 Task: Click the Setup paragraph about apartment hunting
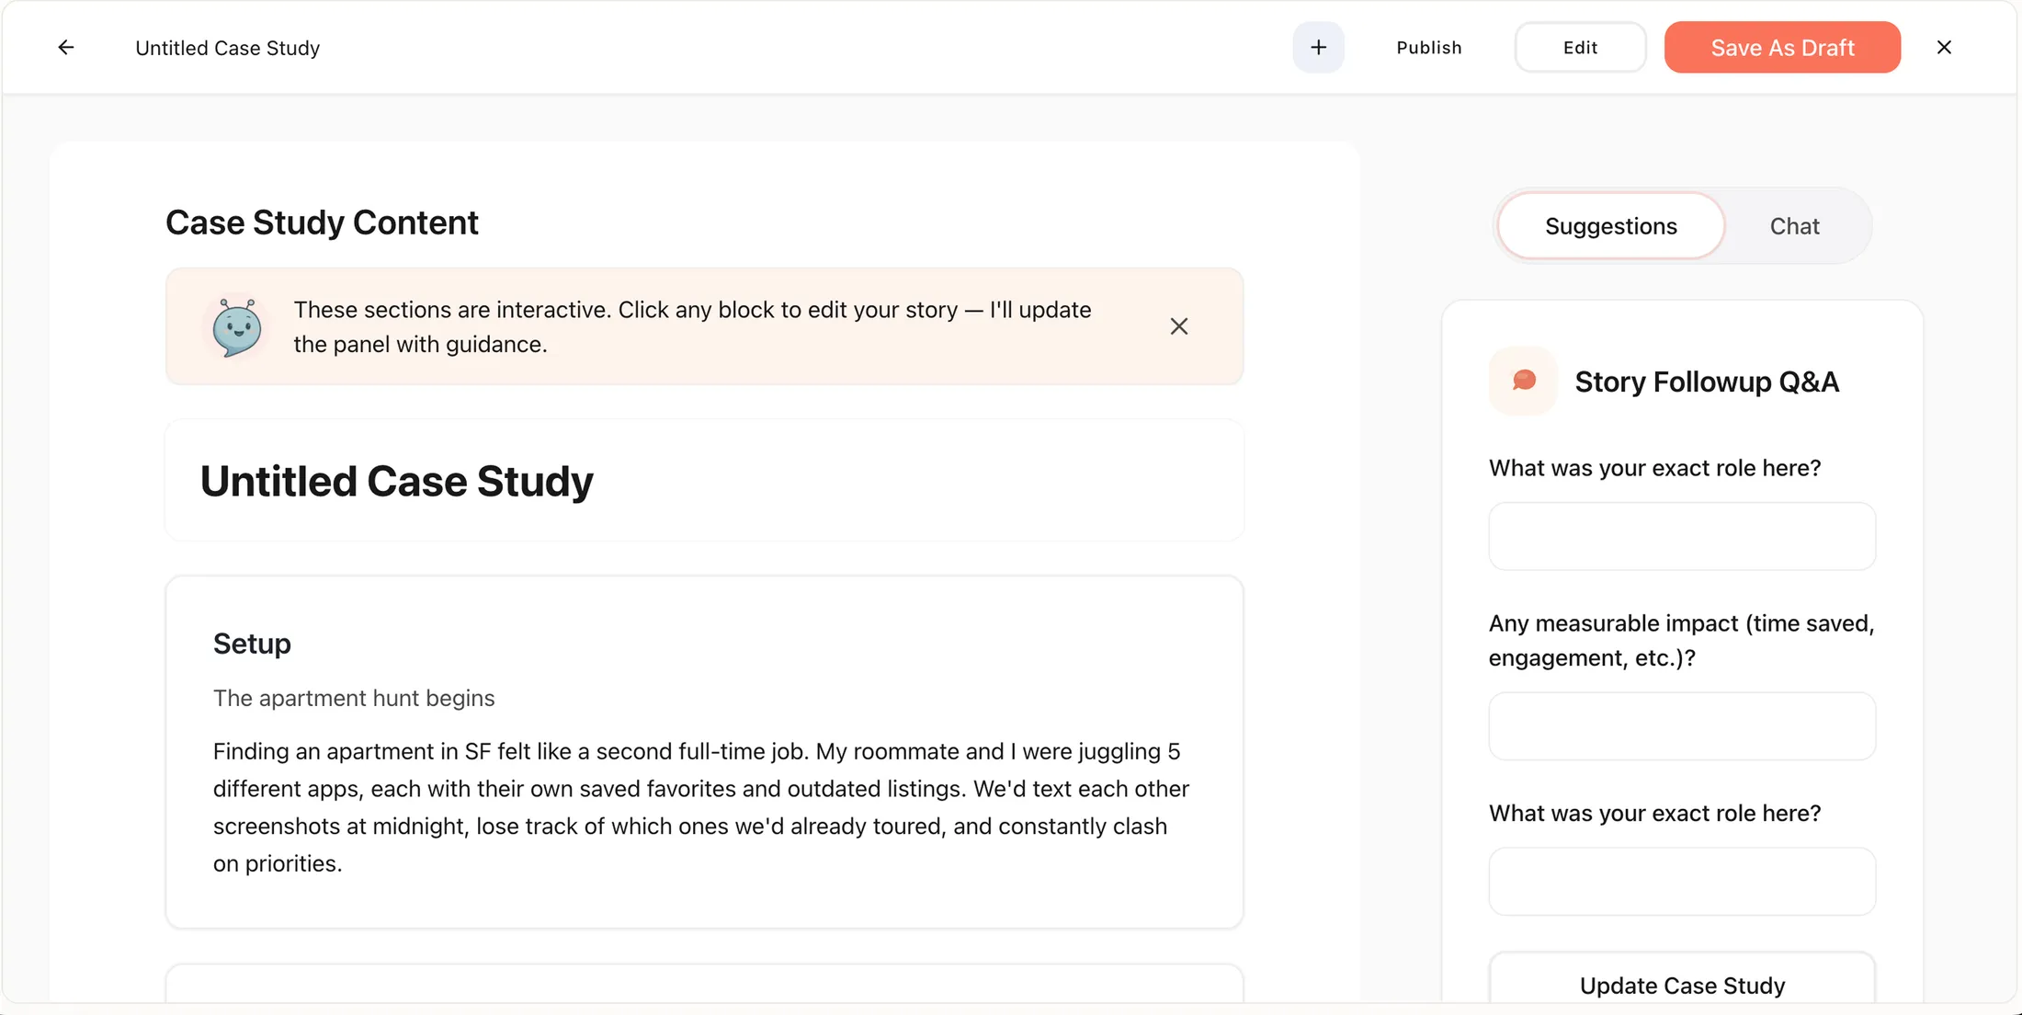[x=703, y=807]
